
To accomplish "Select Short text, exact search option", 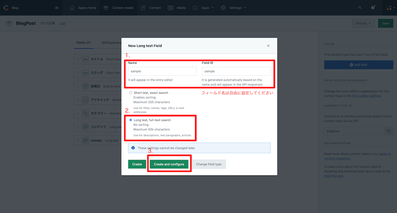I will pyautogui.click(x=131, y=93).
